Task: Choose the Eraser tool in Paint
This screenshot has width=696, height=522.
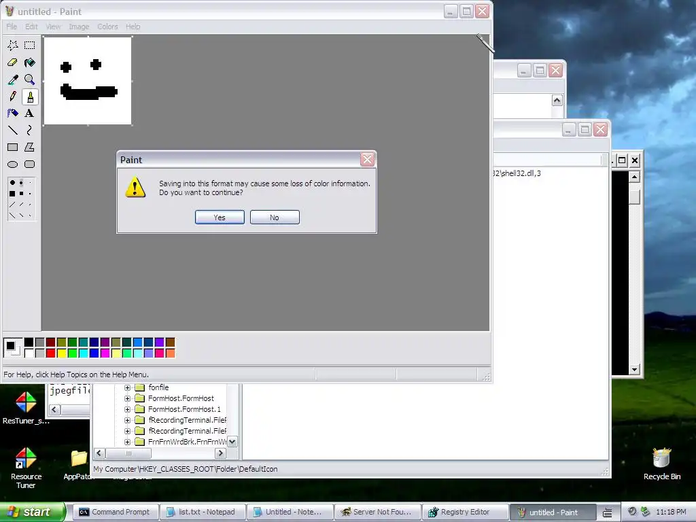Action: 13,63
